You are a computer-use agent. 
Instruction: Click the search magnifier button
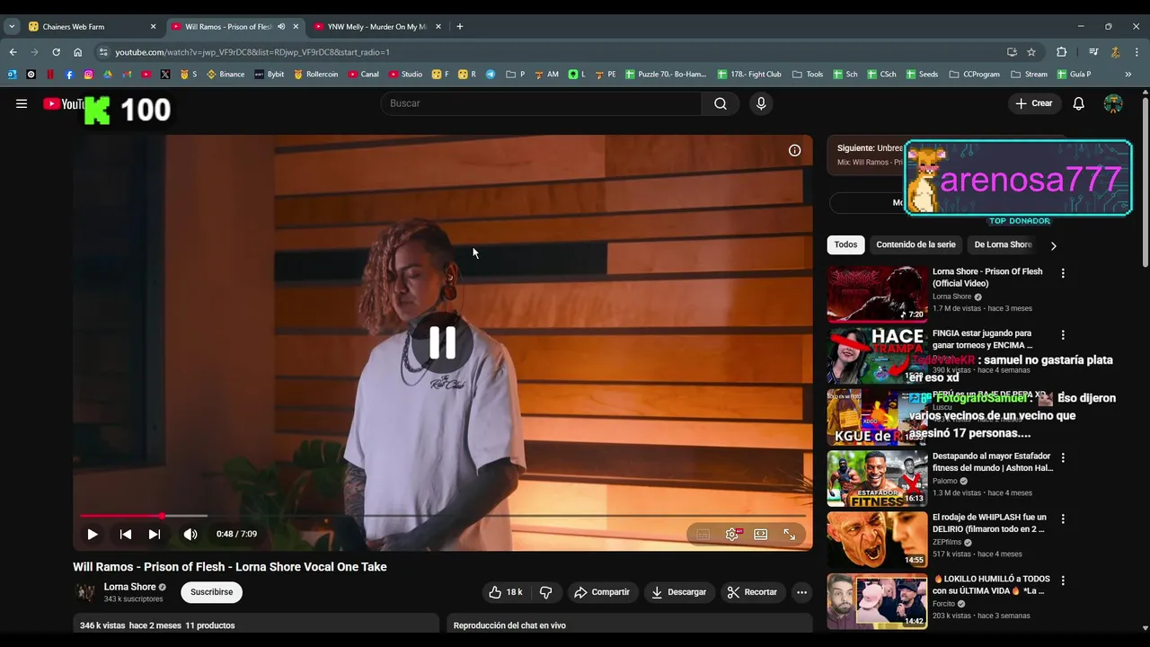click(x=721, y=103)
